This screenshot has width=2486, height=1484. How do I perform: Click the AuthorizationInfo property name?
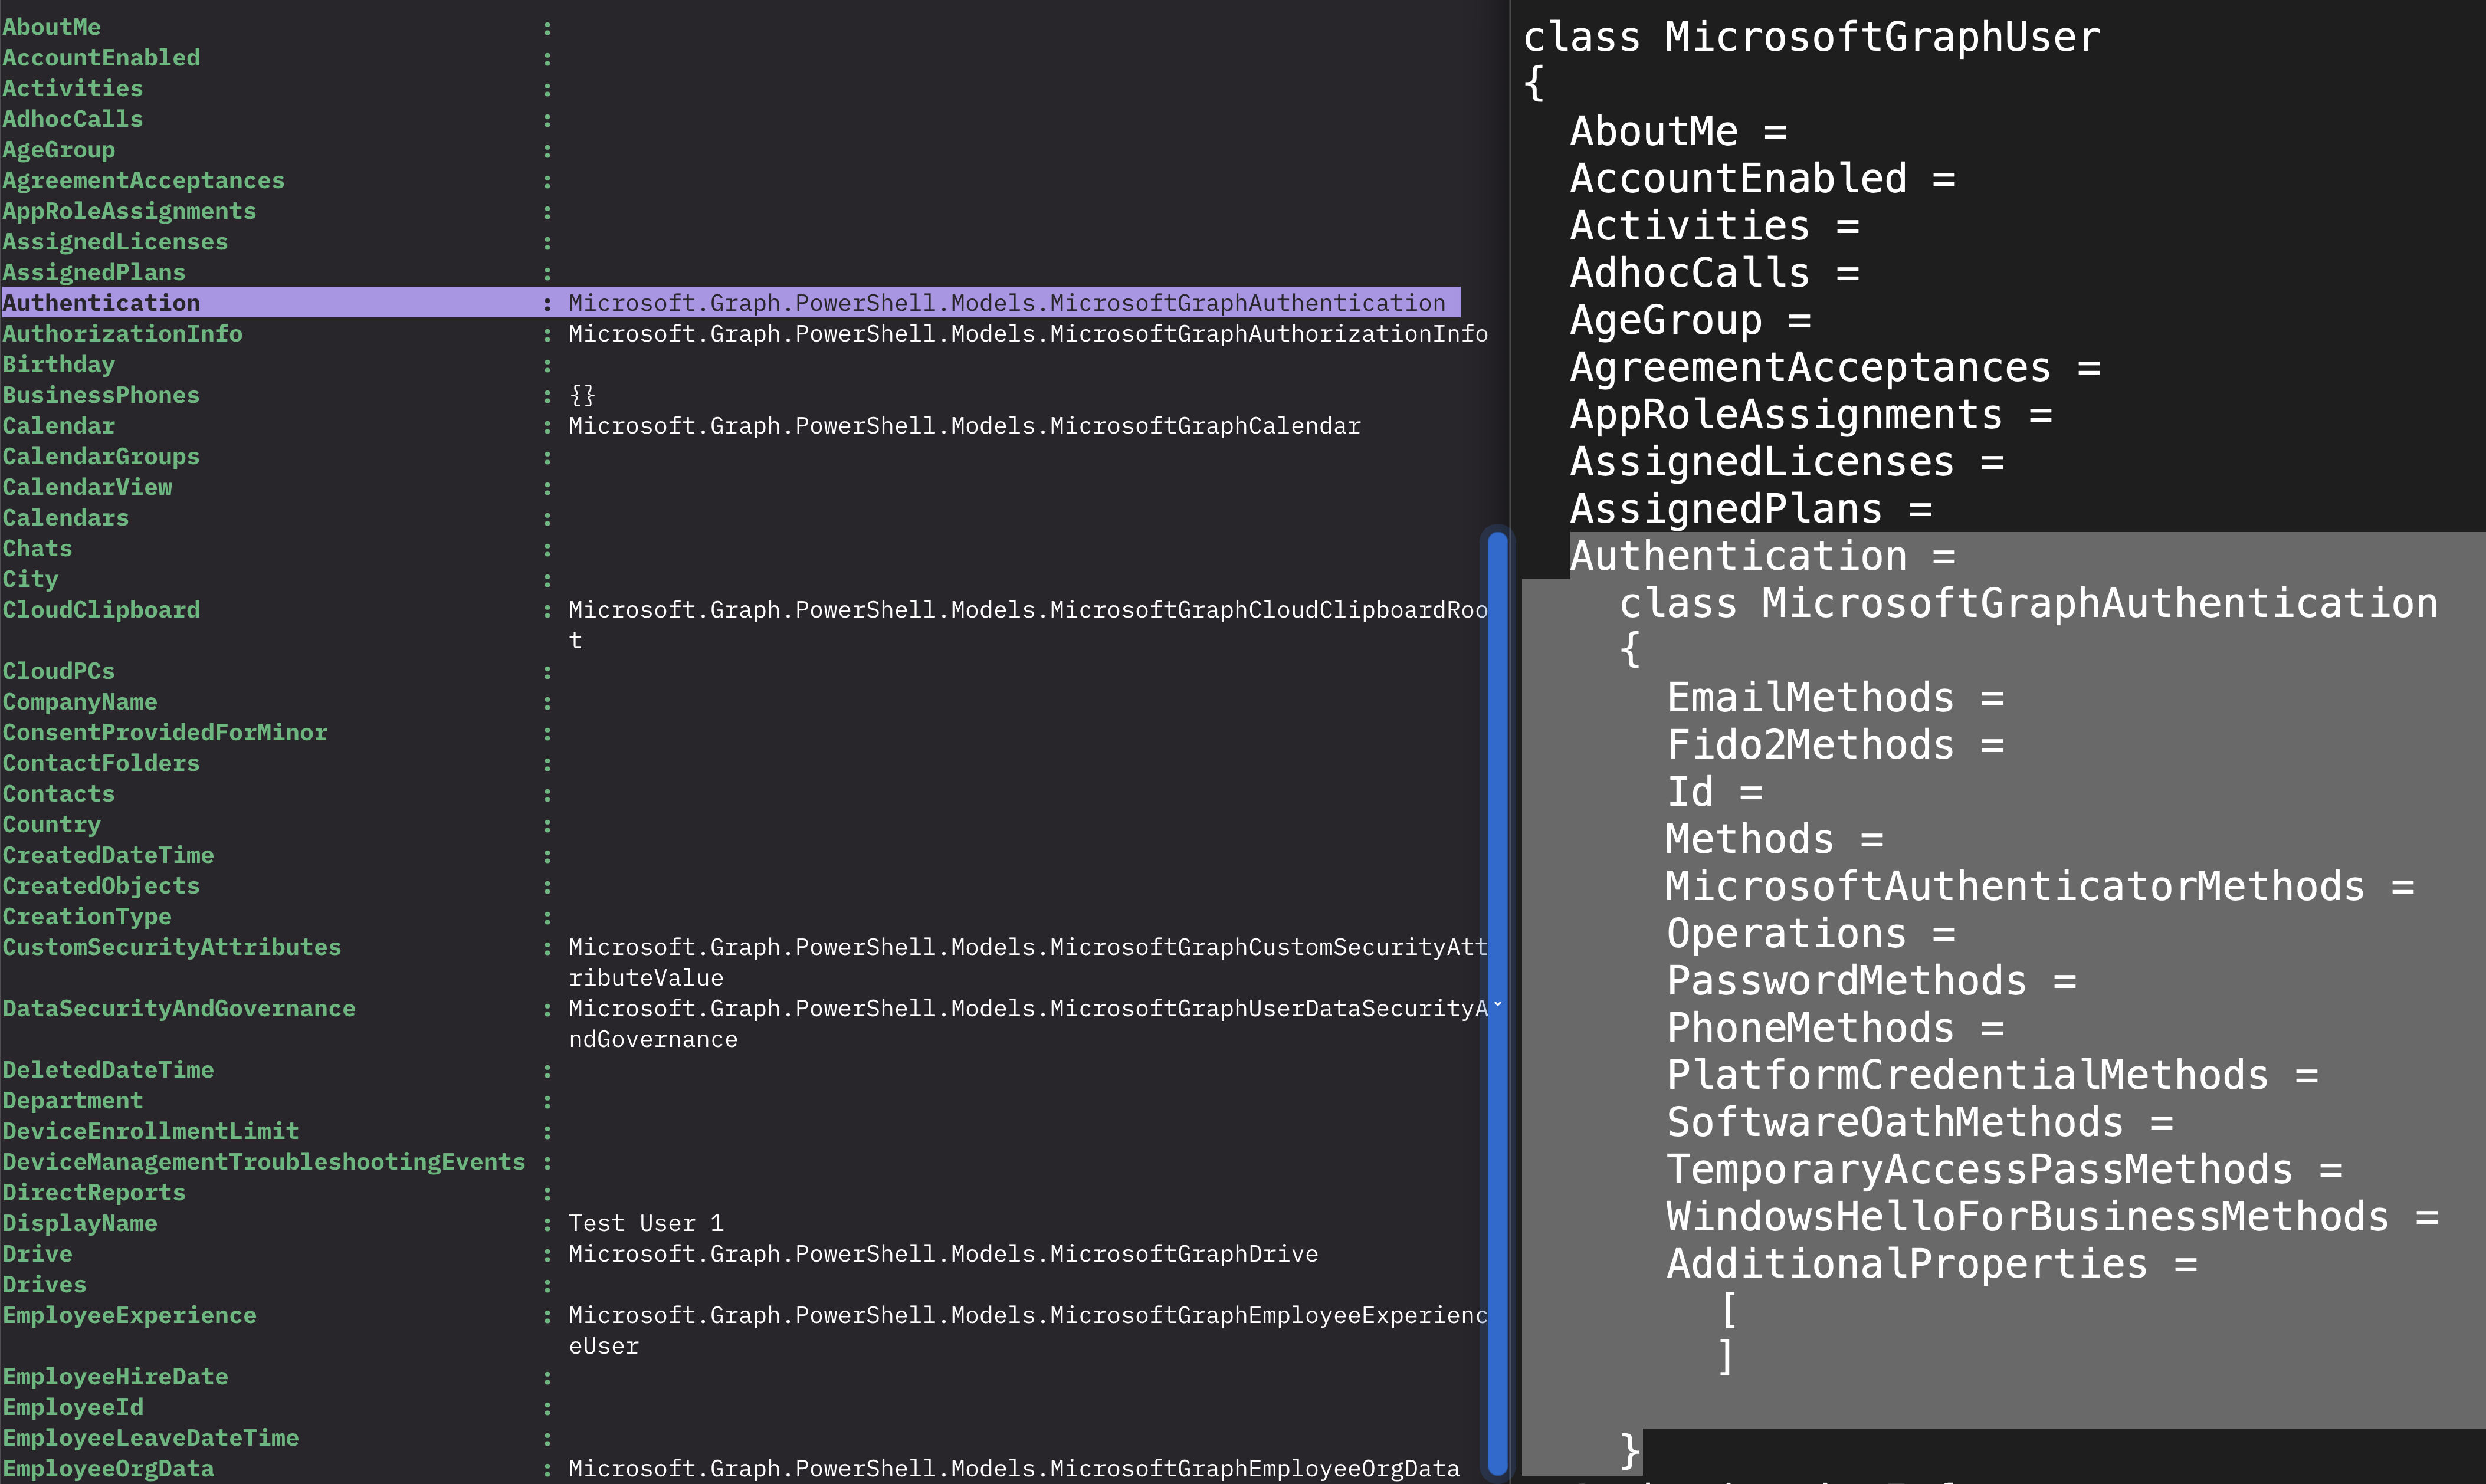122,334
